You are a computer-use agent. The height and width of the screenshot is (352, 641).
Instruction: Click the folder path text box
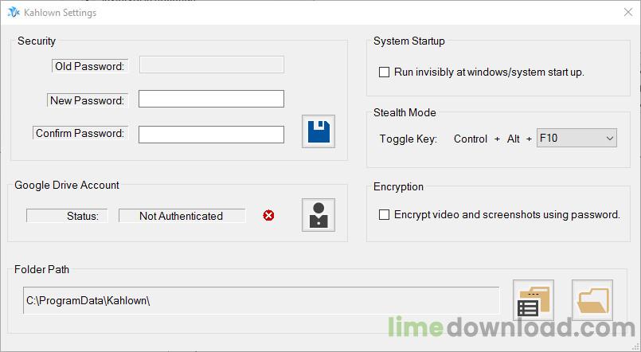[261, 300]
